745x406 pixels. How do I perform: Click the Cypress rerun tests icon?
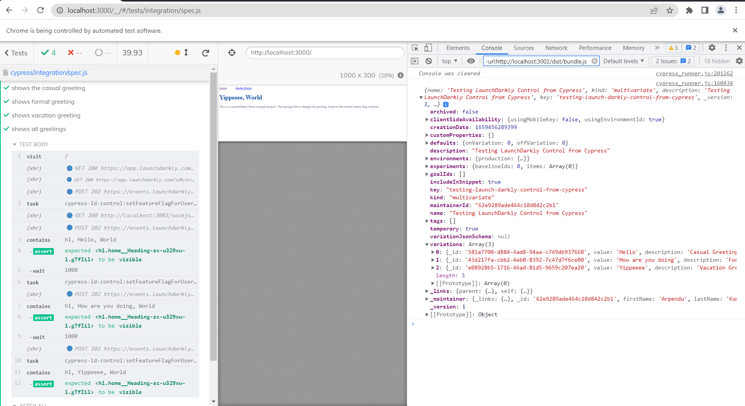(x=206, y=53)
